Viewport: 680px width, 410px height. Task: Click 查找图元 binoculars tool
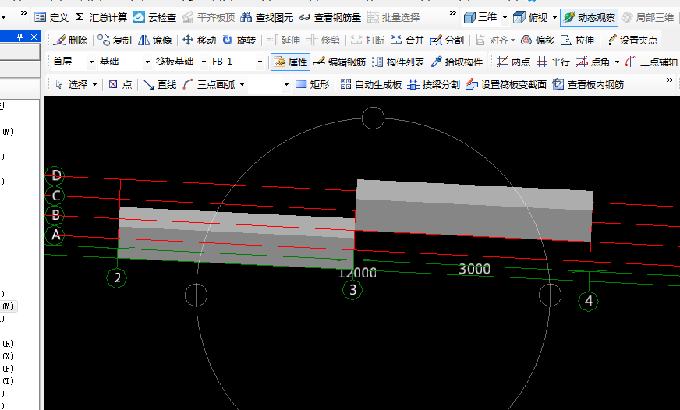[267, 17]
